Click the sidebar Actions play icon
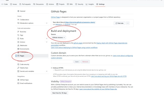 coord(18,42)
